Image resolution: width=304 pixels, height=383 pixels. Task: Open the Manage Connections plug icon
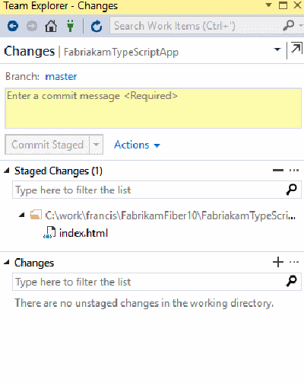(71, 26)
